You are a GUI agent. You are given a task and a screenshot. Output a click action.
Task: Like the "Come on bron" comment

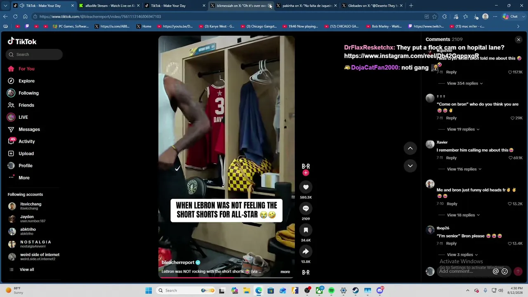tap(513, 118)
